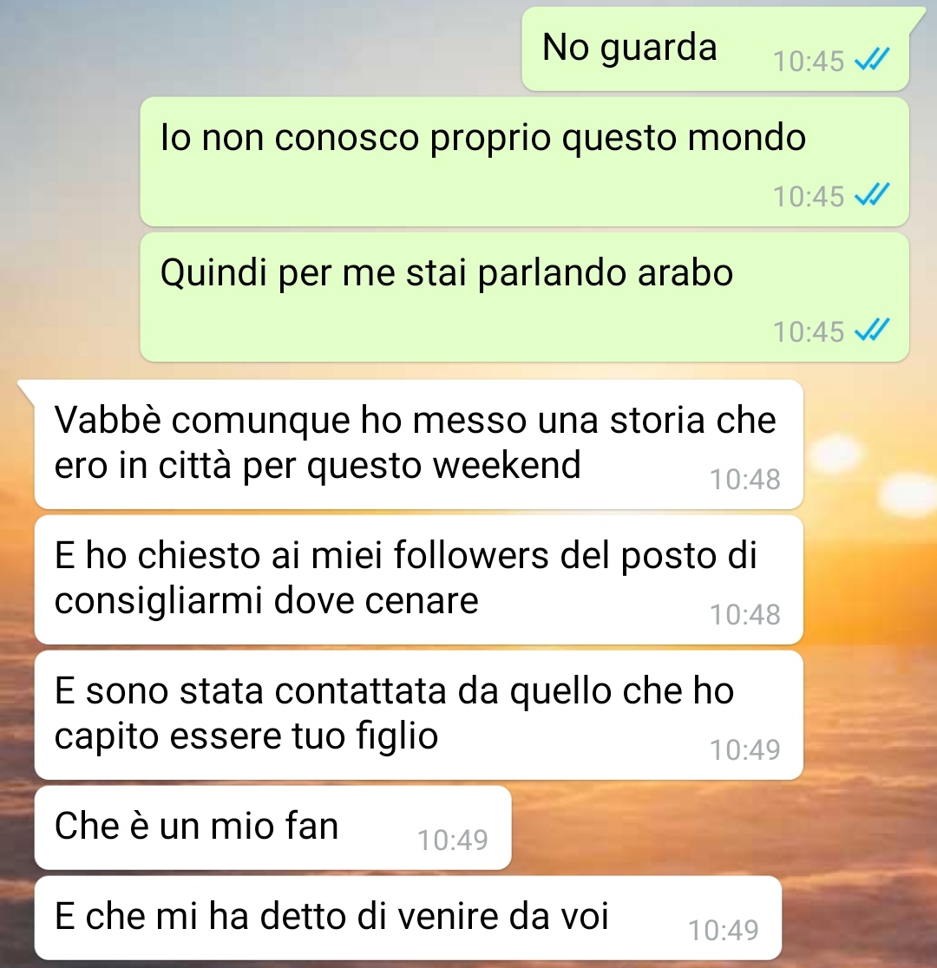This screenshot has height=968, width=937.
Task: Select the 'No guarda' sent message
Action: (x=715, y=49)
